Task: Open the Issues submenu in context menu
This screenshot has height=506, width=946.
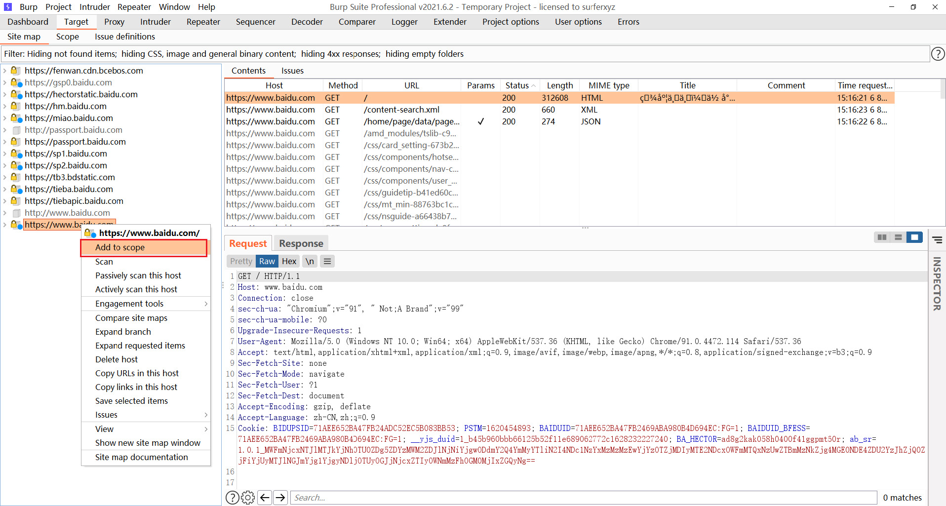Action: tap(146, 415)
